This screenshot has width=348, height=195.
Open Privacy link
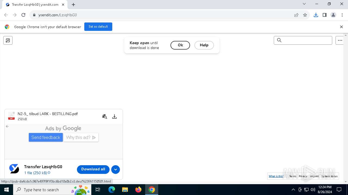(303, 176)
